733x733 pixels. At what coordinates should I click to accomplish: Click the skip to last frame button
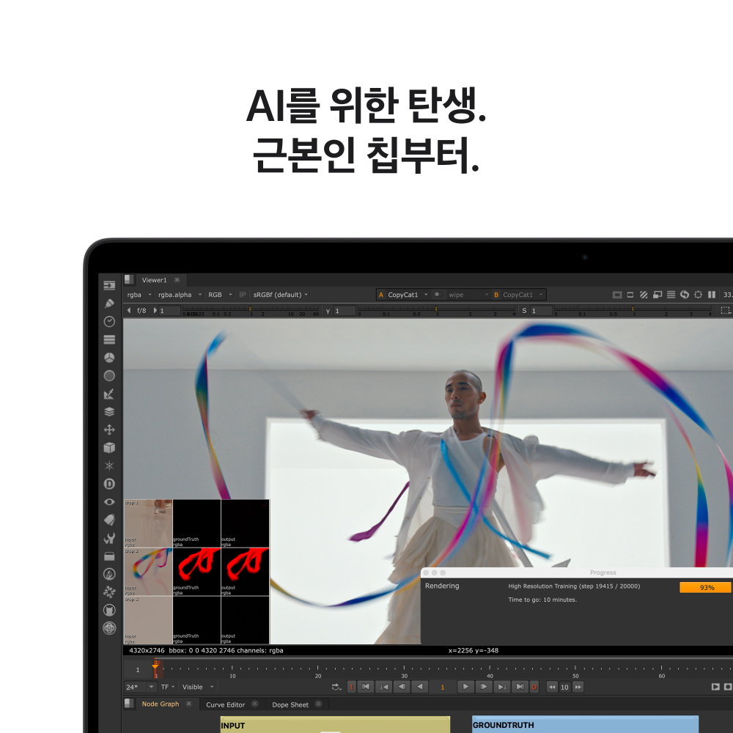520,687
